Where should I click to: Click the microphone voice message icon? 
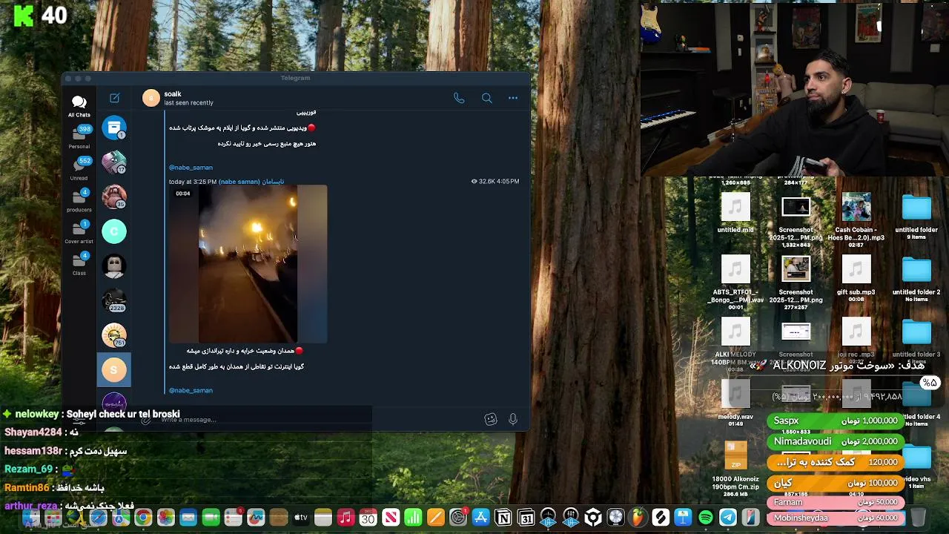[x=512, y=419]
